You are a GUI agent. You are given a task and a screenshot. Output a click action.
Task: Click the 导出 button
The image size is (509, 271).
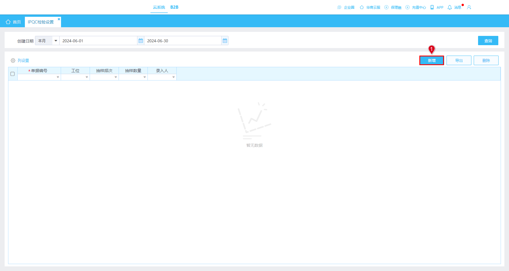point(459,61)
